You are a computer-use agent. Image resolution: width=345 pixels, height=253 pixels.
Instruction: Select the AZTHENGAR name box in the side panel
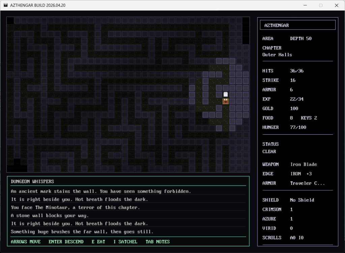point(297,25)
